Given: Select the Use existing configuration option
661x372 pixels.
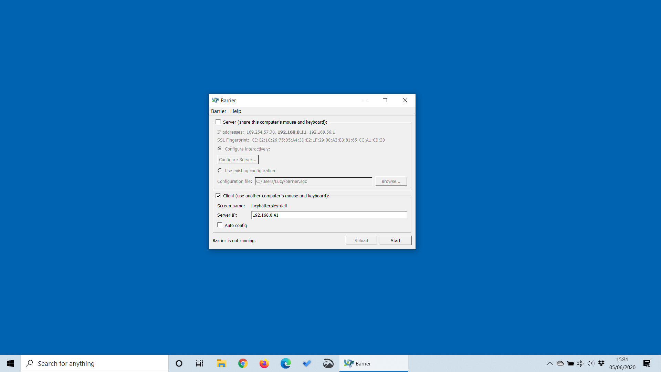Looking at the screenshot, I should (x=220, y=170).
